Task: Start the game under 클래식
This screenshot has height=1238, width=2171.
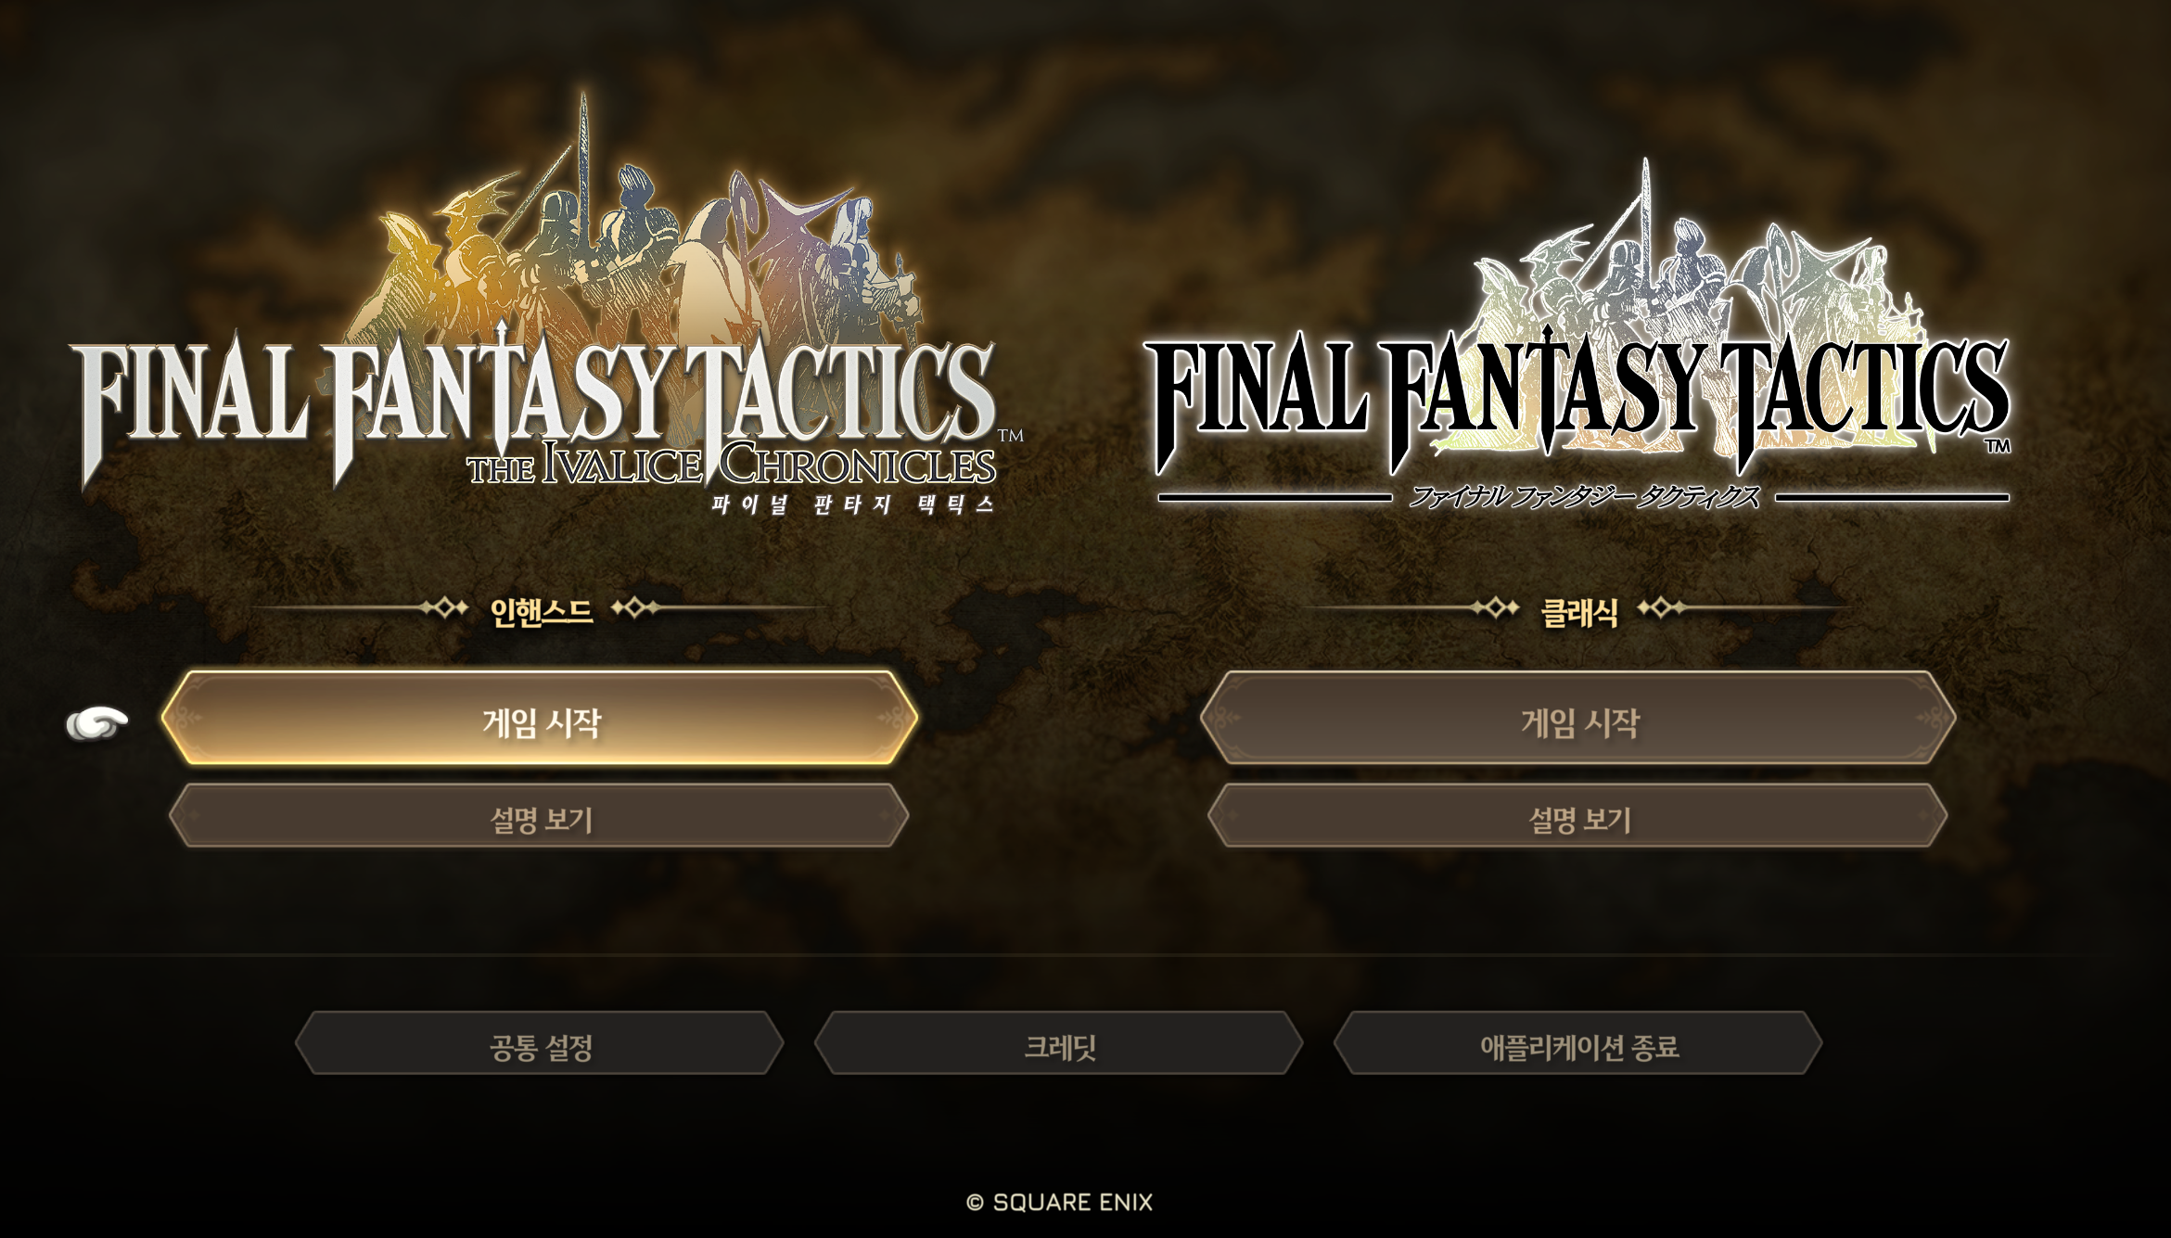Action: (1578, 719)
